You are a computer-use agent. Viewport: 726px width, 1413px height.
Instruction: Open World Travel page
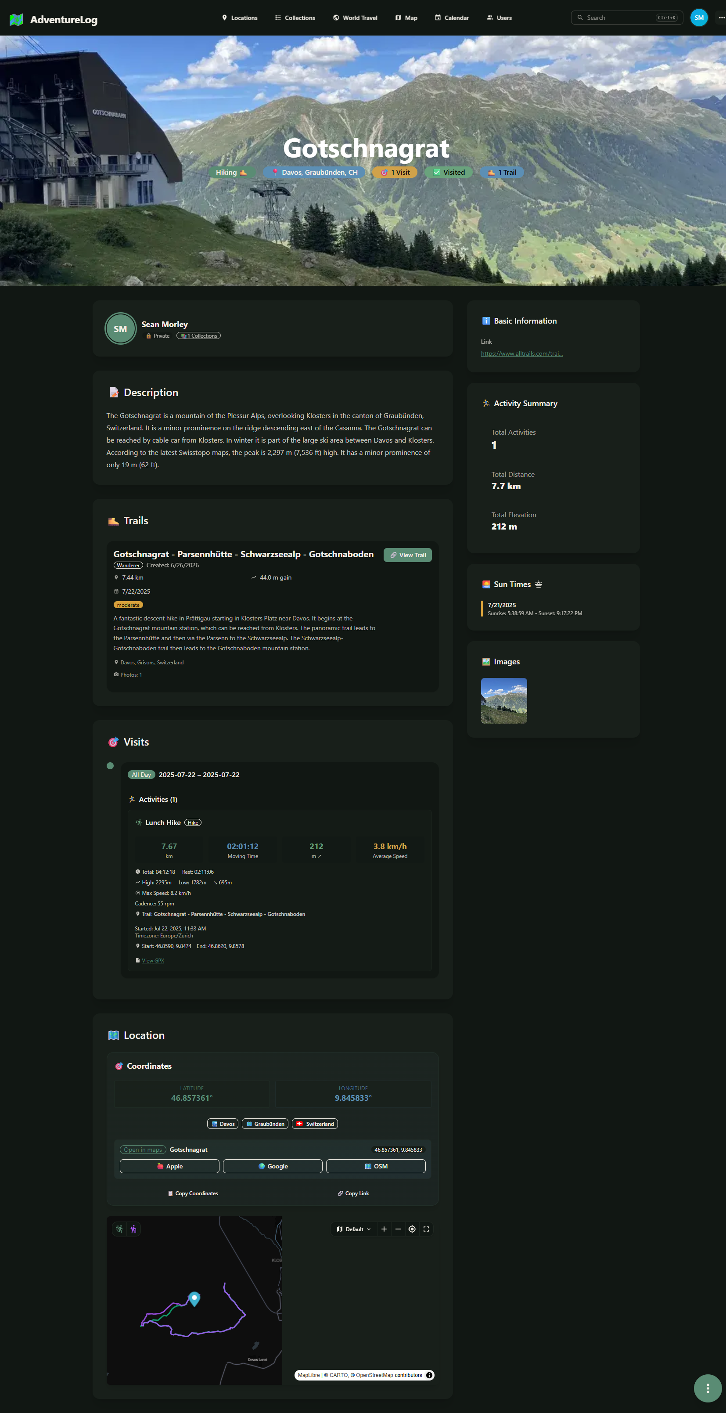coord(355,18)
